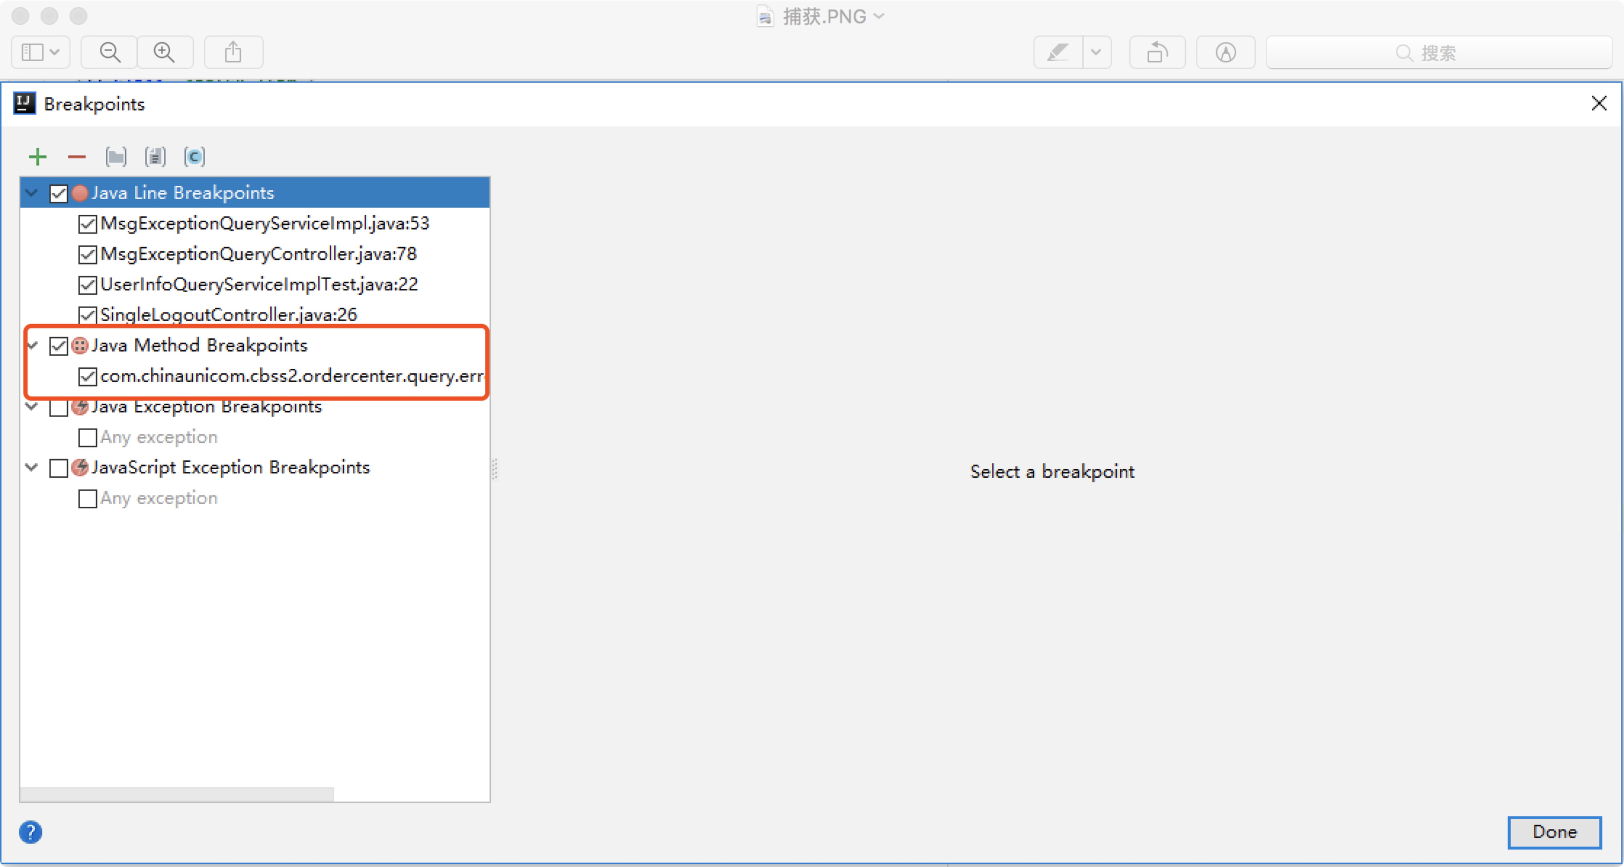Image resolution: width=1624 pixels, height=867 pixels.
Task: Click the blue help question mark icon
Action: coord(30,832)
